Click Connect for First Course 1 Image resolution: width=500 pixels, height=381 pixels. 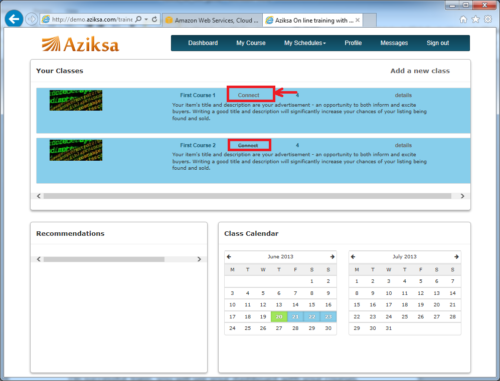[x=248, y=95]
